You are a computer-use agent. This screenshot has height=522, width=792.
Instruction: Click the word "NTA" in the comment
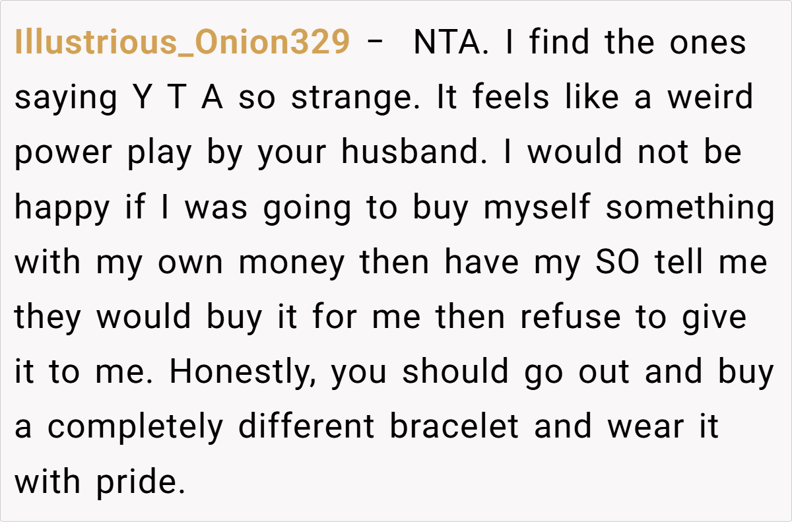[450, 43]
